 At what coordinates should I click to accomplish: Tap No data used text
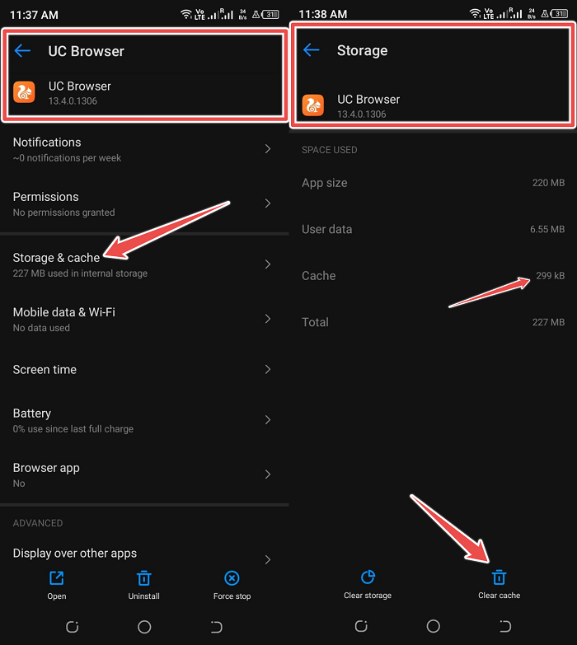point(41,328)
